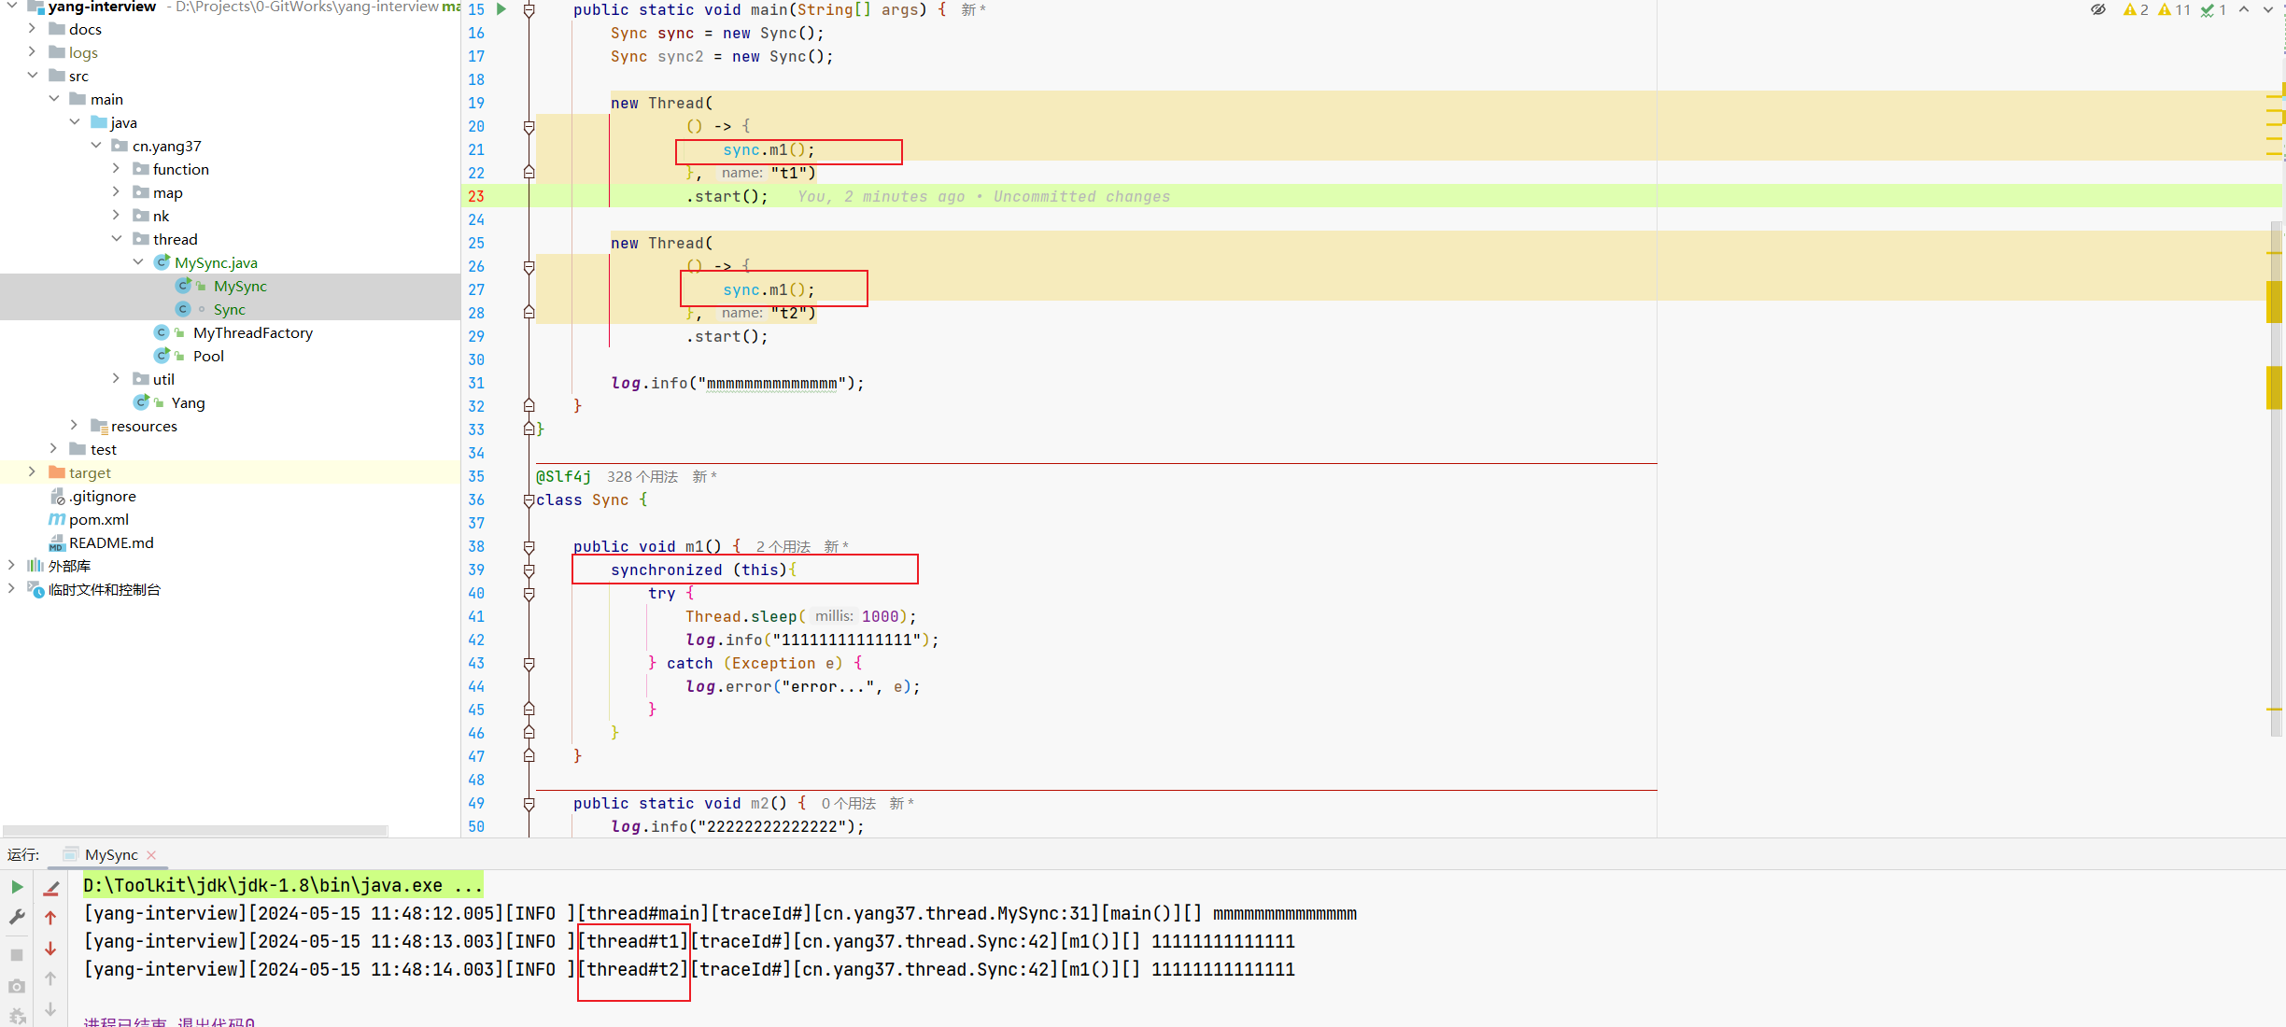
Task: Click the stop process square icon
Action: tap(17, 955)
